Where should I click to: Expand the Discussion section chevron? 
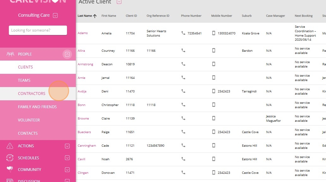[67, 180]
